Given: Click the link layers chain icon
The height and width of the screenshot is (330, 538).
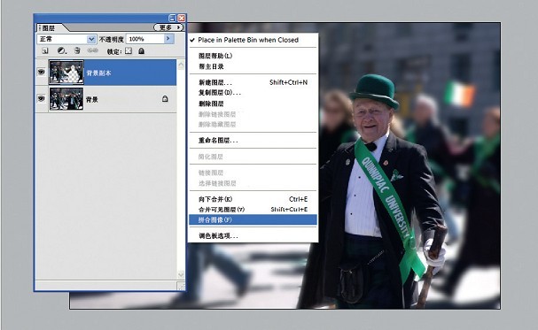Looking at the screenshot, I should click(x=92, y=50).
